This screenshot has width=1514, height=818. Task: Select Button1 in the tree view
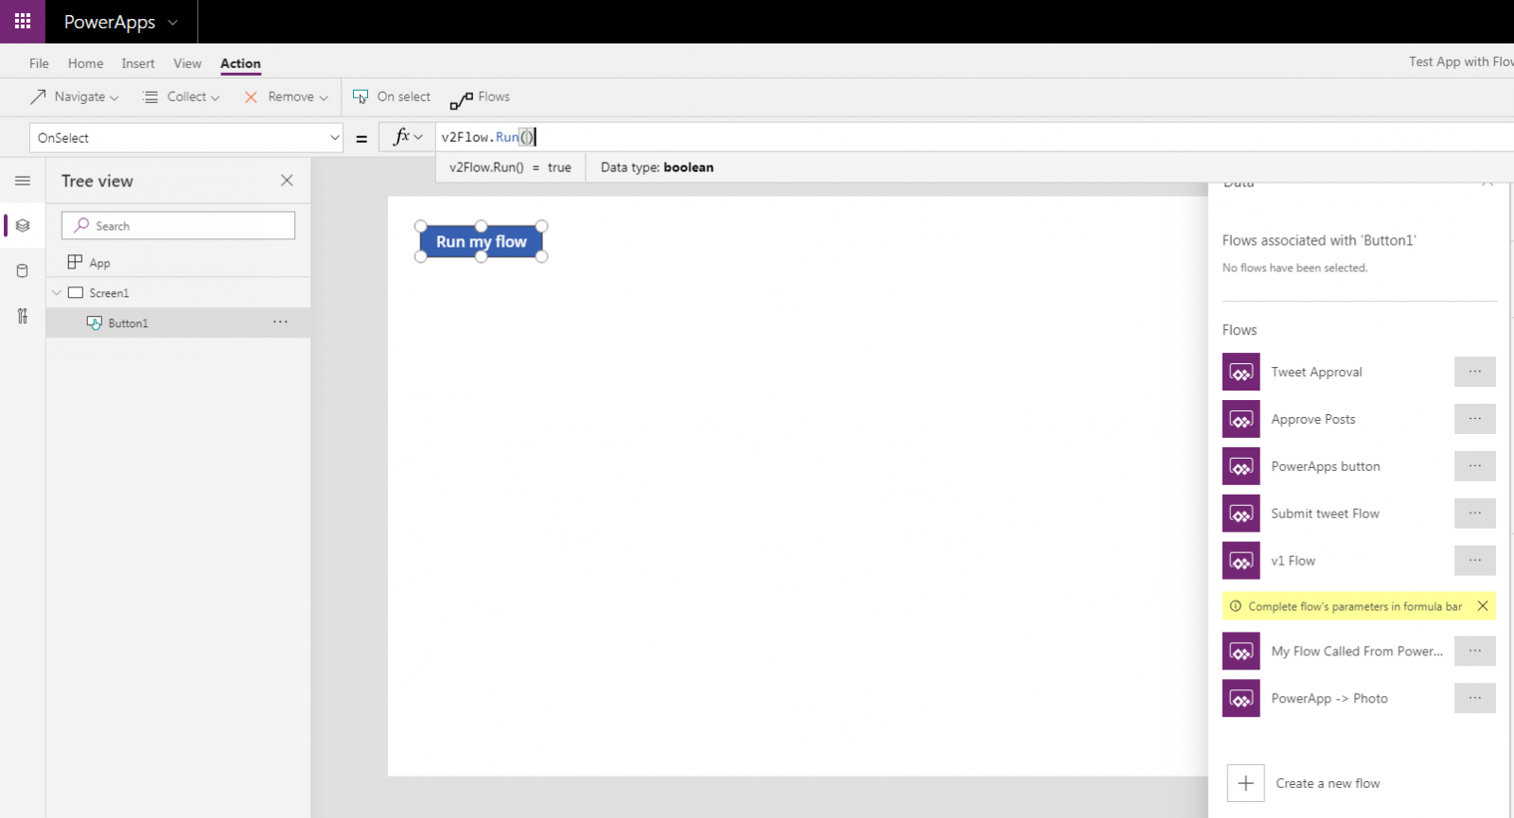[x=178, y=322]
